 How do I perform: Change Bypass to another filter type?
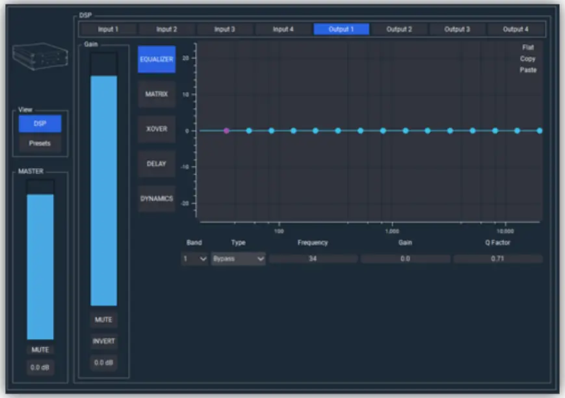[x=238, y=258]
